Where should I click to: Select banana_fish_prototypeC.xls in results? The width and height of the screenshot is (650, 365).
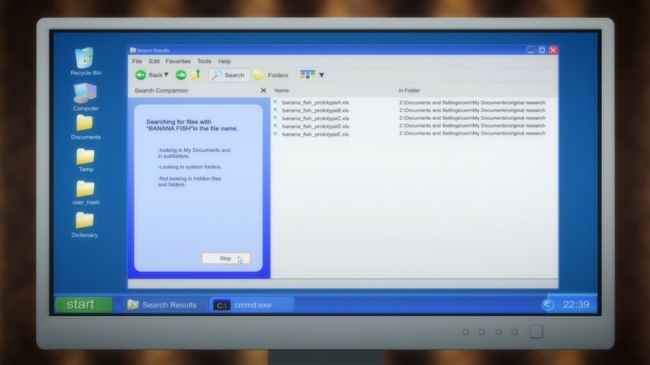[x=315, y=118]
